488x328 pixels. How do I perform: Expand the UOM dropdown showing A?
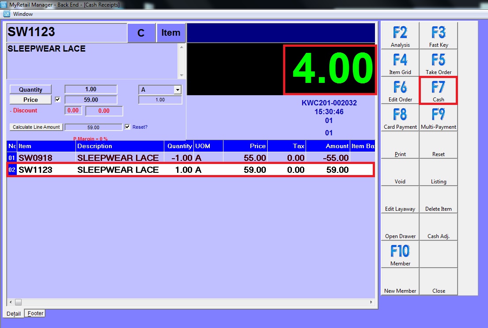pos(177,89)
